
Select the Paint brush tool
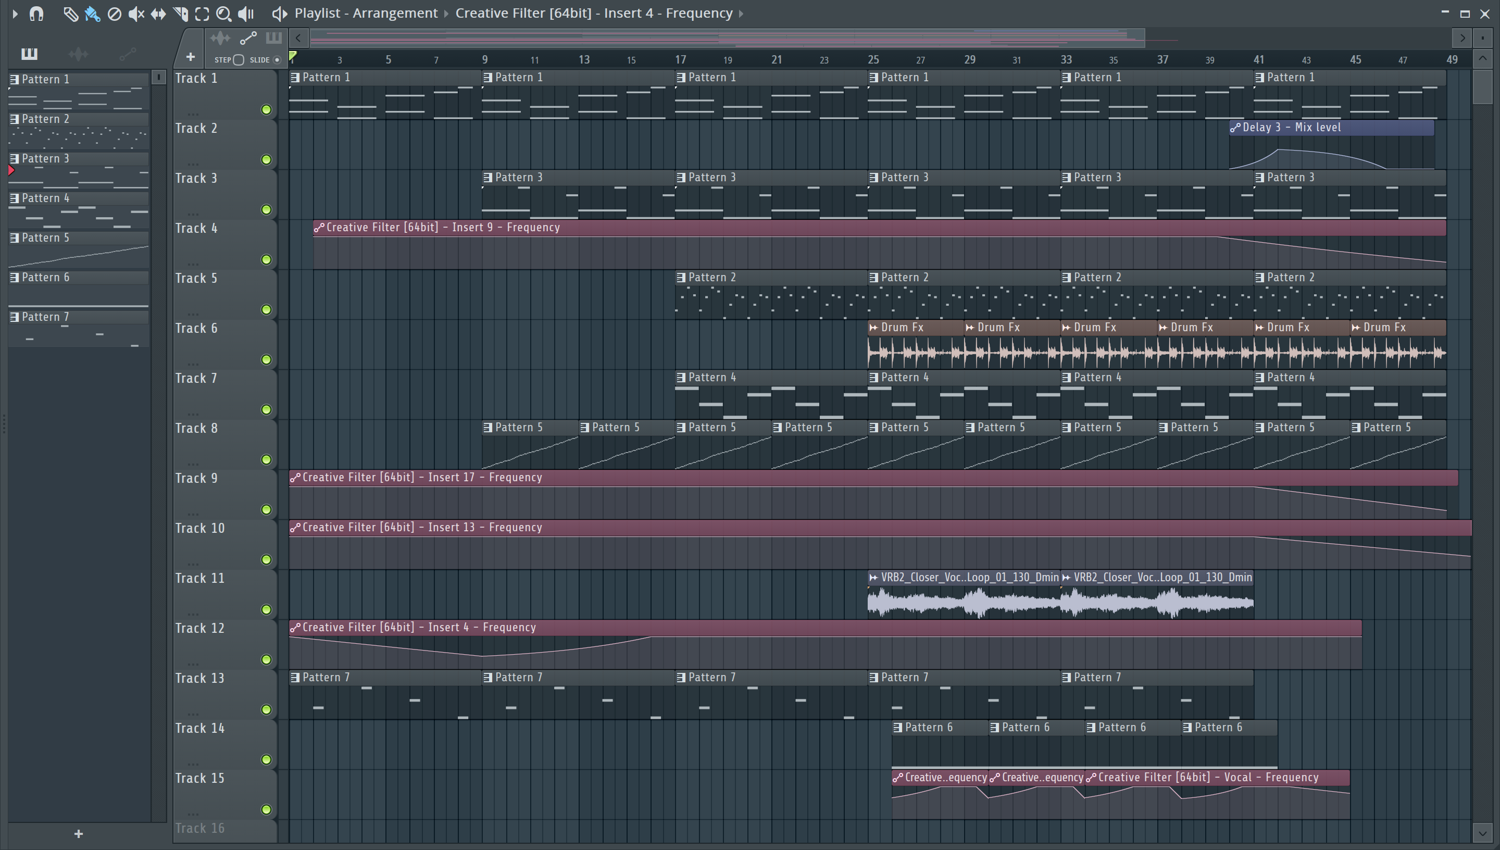click(92, 14)
